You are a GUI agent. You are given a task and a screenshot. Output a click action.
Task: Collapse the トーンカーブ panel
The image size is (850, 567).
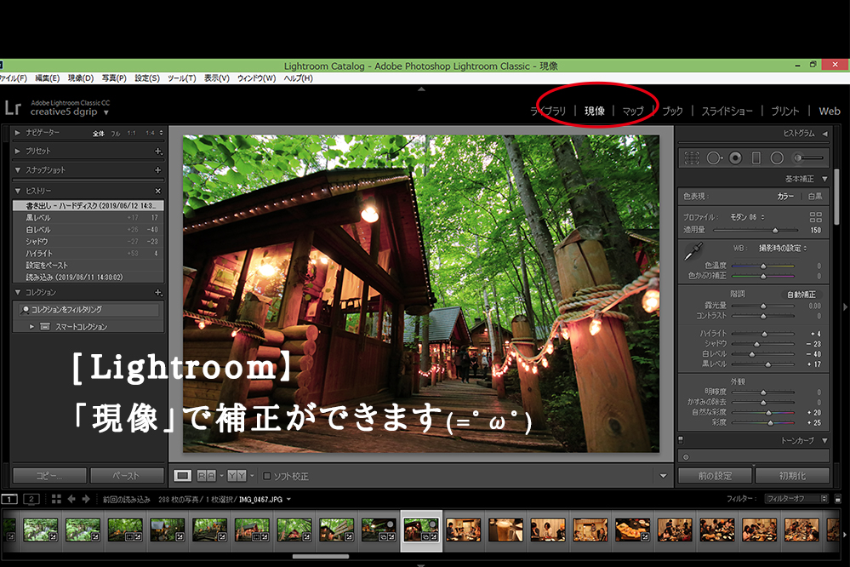coord(825,441)
